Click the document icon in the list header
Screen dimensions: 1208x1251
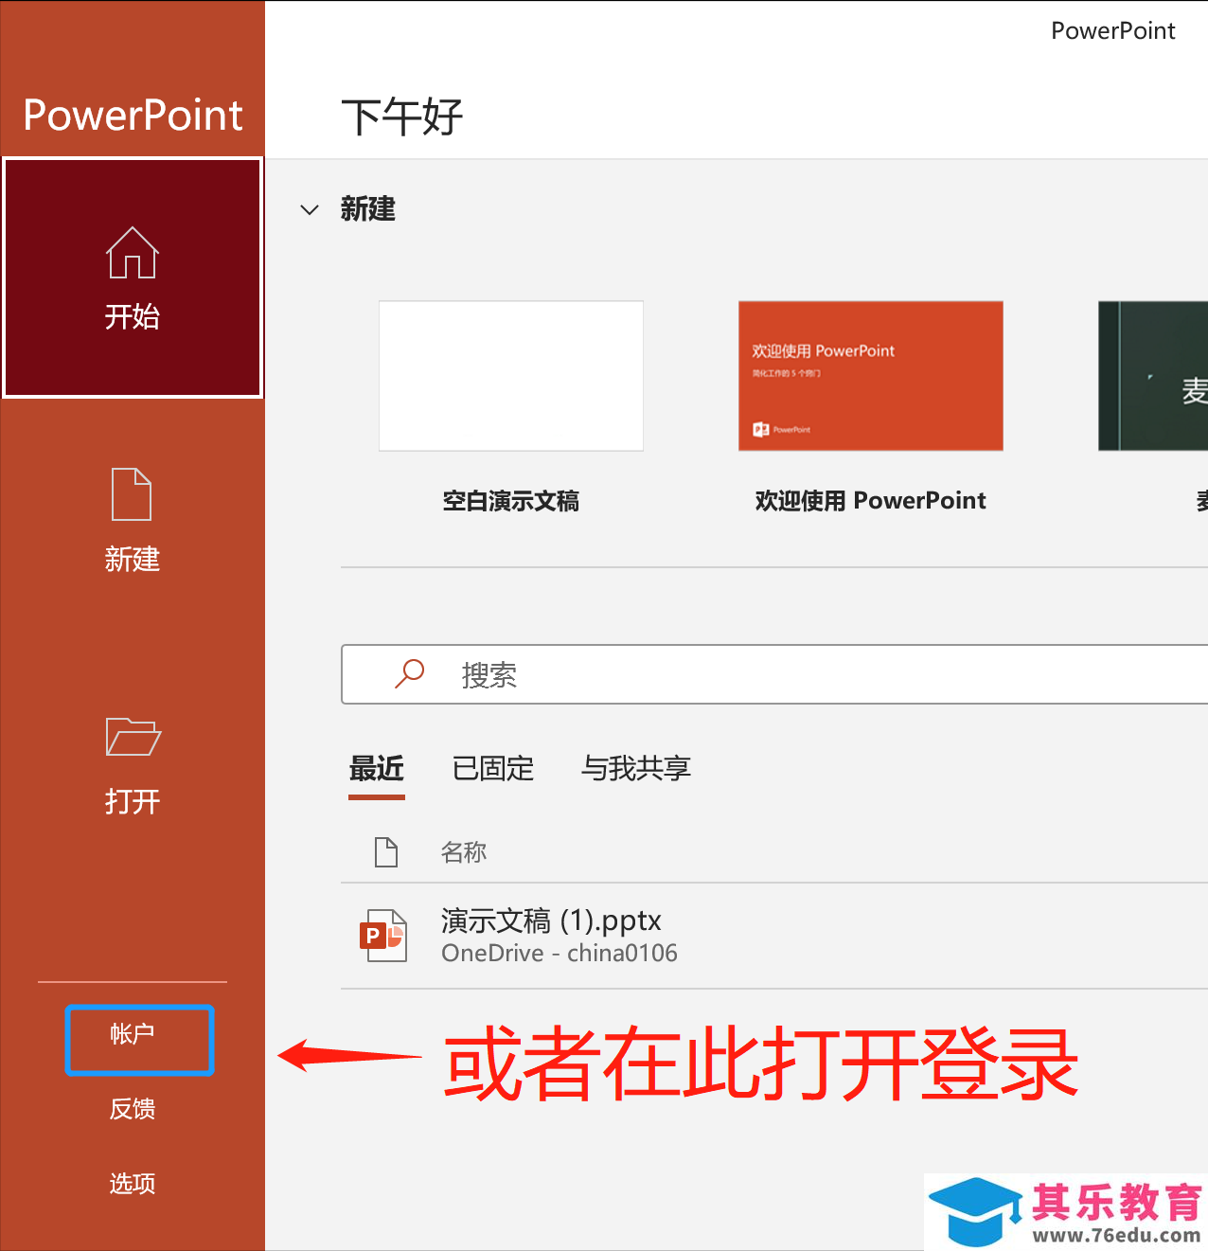(386, 852)
